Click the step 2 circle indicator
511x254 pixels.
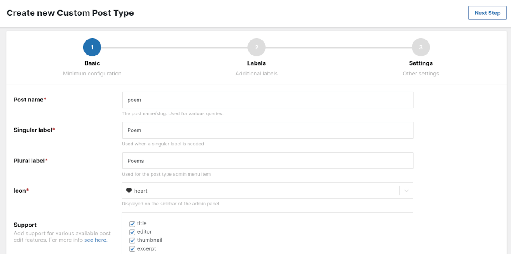pyautogui.click(x=256, y=47)
